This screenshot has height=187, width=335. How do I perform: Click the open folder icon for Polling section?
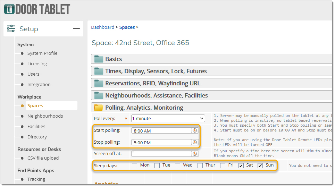pos(99,108)
